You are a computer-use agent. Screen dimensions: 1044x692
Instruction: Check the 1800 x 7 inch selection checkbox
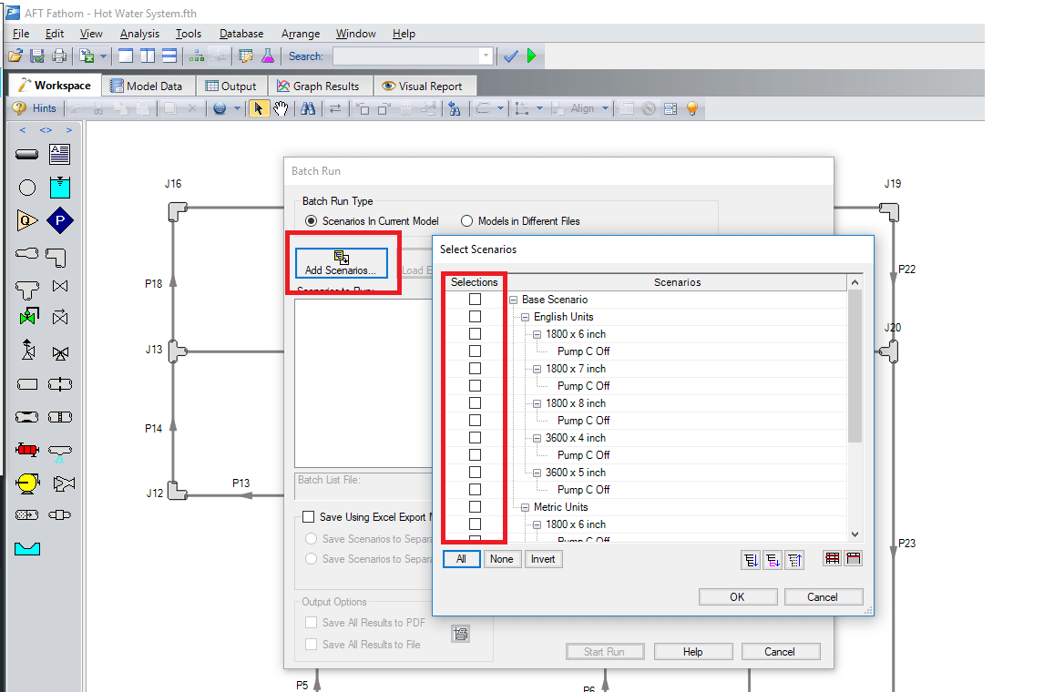[475, 369]
